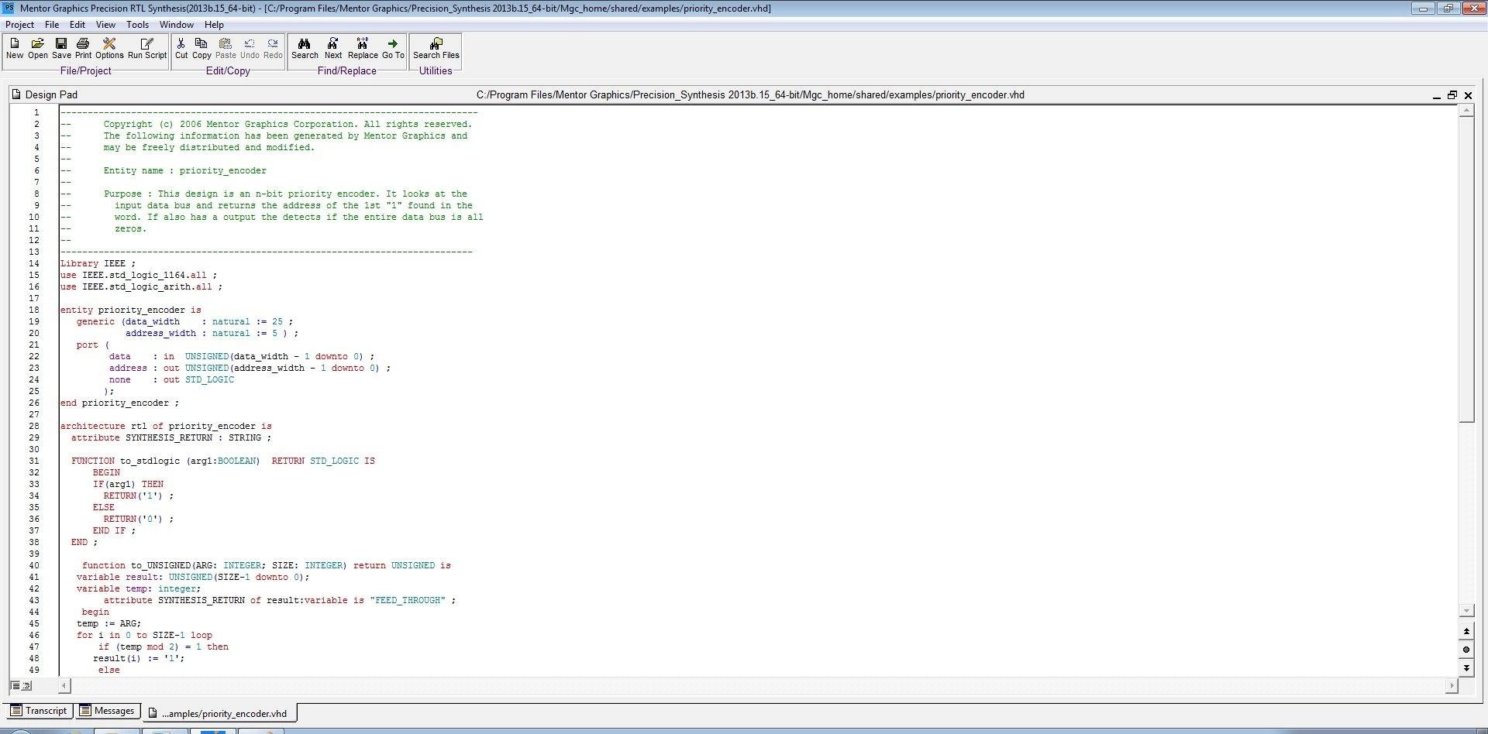Click the Design Pad panel icon
This screenshot has height=734, width=1488.
(x=15, y=94)
